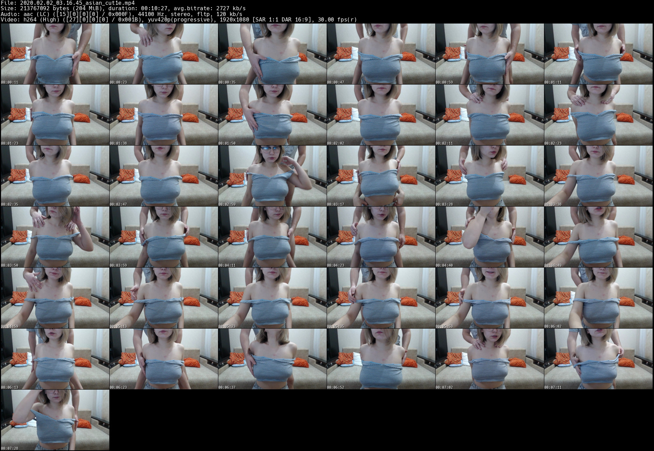Open the last thumbnail stamped 00:07:28

(x=55, y=420)
